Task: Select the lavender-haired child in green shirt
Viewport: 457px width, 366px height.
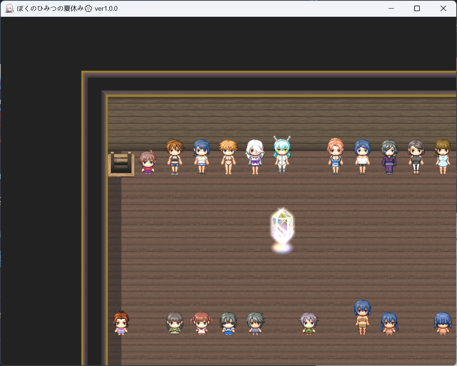Action: (x=309, y=323)
